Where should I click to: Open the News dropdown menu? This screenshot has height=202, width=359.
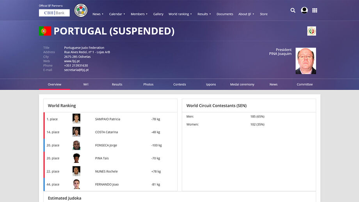(98, 14)
